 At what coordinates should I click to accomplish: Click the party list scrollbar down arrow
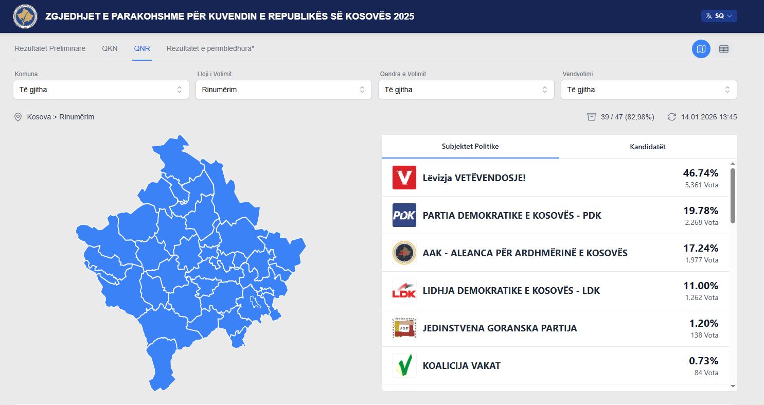pyautogui.click(x=733, y=386)
